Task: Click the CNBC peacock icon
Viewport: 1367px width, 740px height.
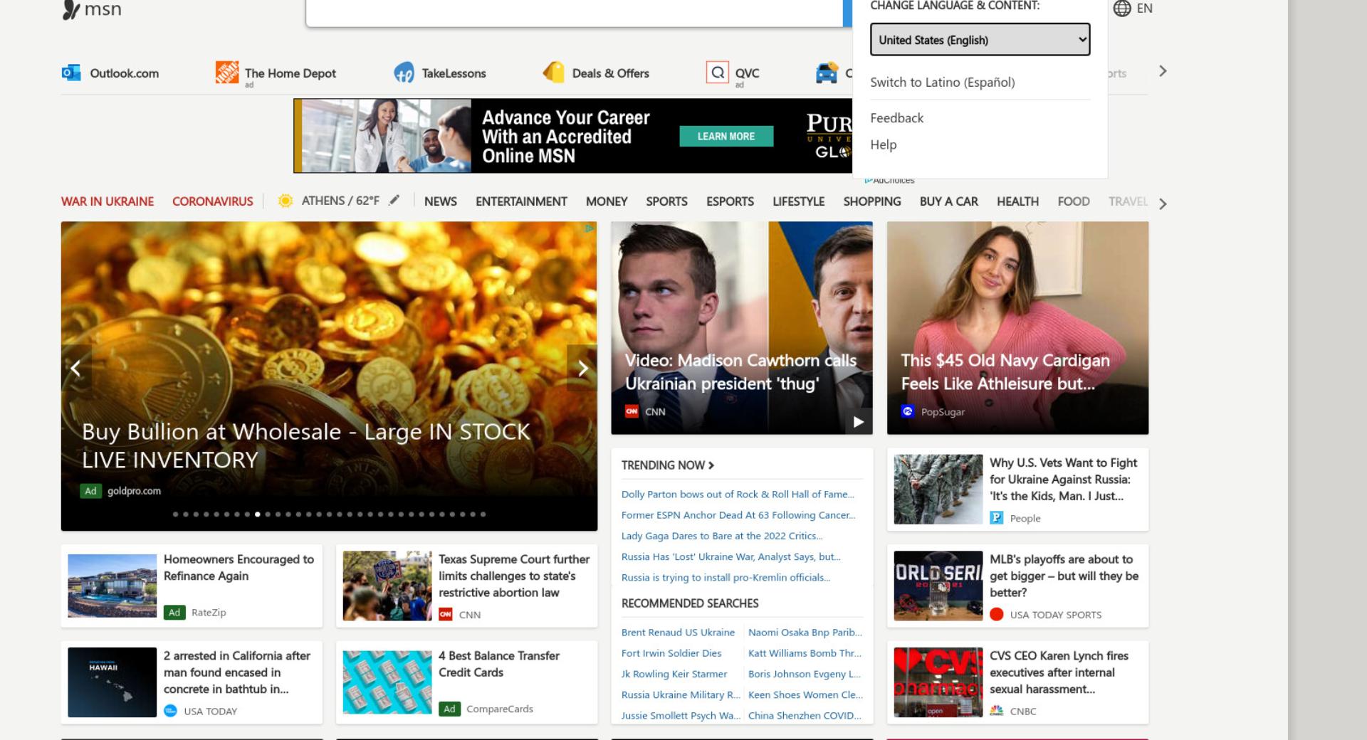Action: pos(997,711)
